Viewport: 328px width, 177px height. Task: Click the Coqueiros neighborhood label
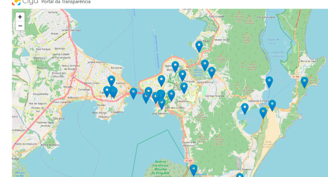coord(117,112)
